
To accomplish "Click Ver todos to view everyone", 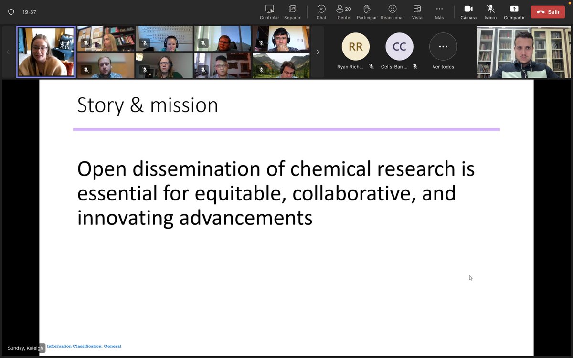I will [443, 52].
